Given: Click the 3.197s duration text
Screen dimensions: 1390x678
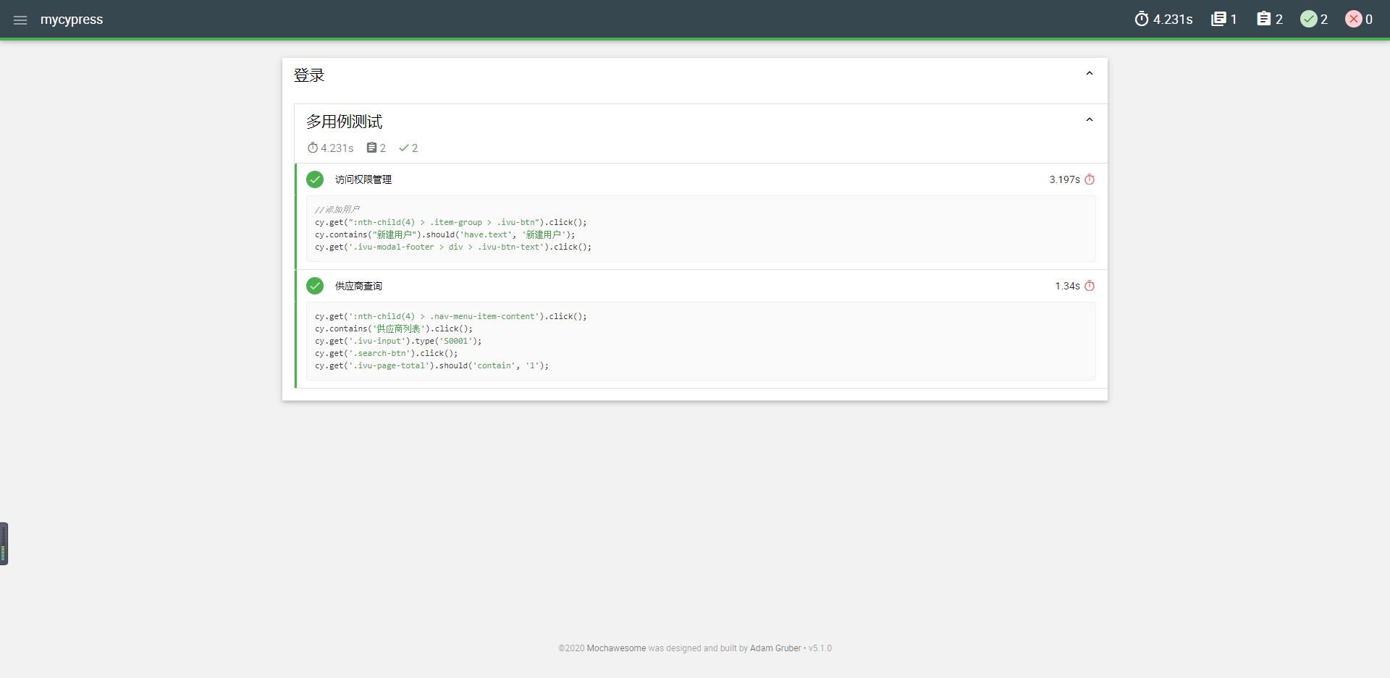Looking at the screenshot, I should tap(1065, 179).
